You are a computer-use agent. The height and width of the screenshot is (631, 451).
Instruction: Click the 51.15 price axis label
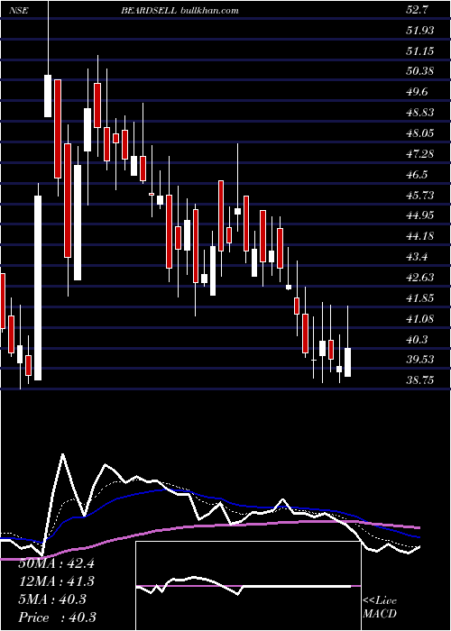point(419,51)
